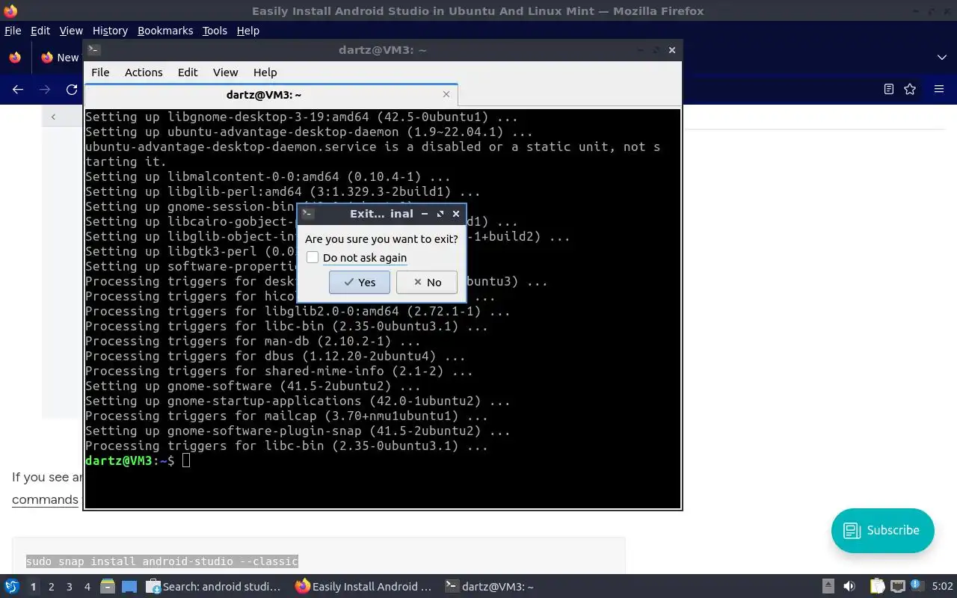Switch to workspace 2
This screenshot has height=598, width=957.
[x=51, y=587]
